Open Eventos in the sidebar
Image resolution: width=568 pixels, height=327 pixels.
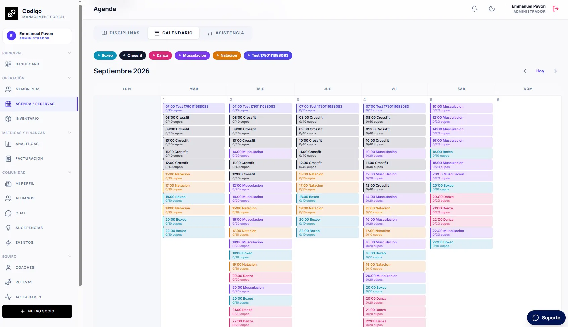coord(39,243)
